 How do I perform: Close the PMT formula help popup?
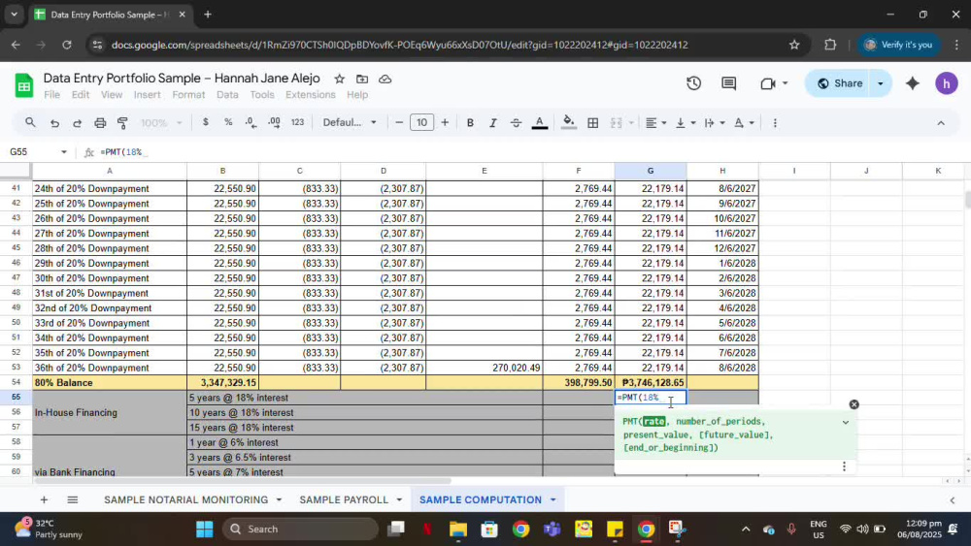coord(854,404)
